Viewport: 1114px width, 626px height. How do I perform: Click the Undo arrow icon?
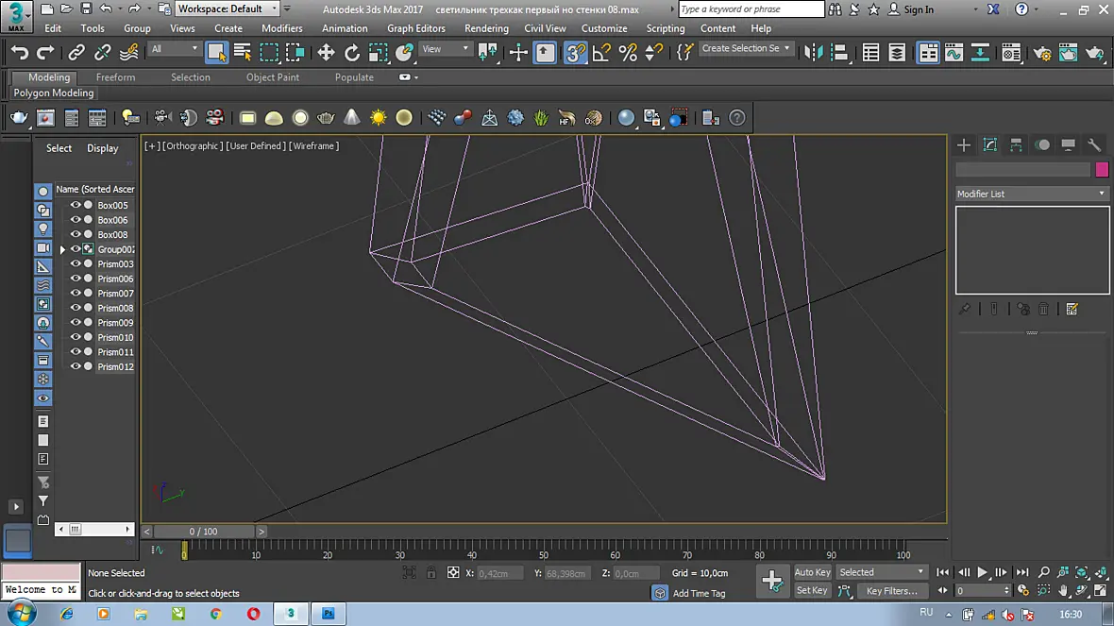(x=20, y=53)
